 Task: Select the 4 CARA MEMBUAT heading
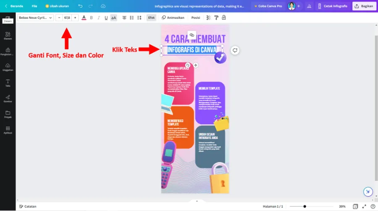tap(195, 39)
